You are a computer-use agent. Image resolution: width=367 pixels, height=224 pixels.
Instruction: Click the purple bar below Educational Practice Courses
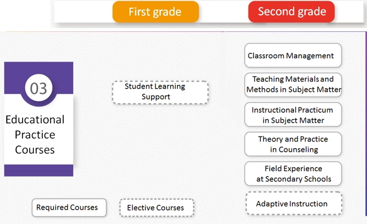pos(39,170)
